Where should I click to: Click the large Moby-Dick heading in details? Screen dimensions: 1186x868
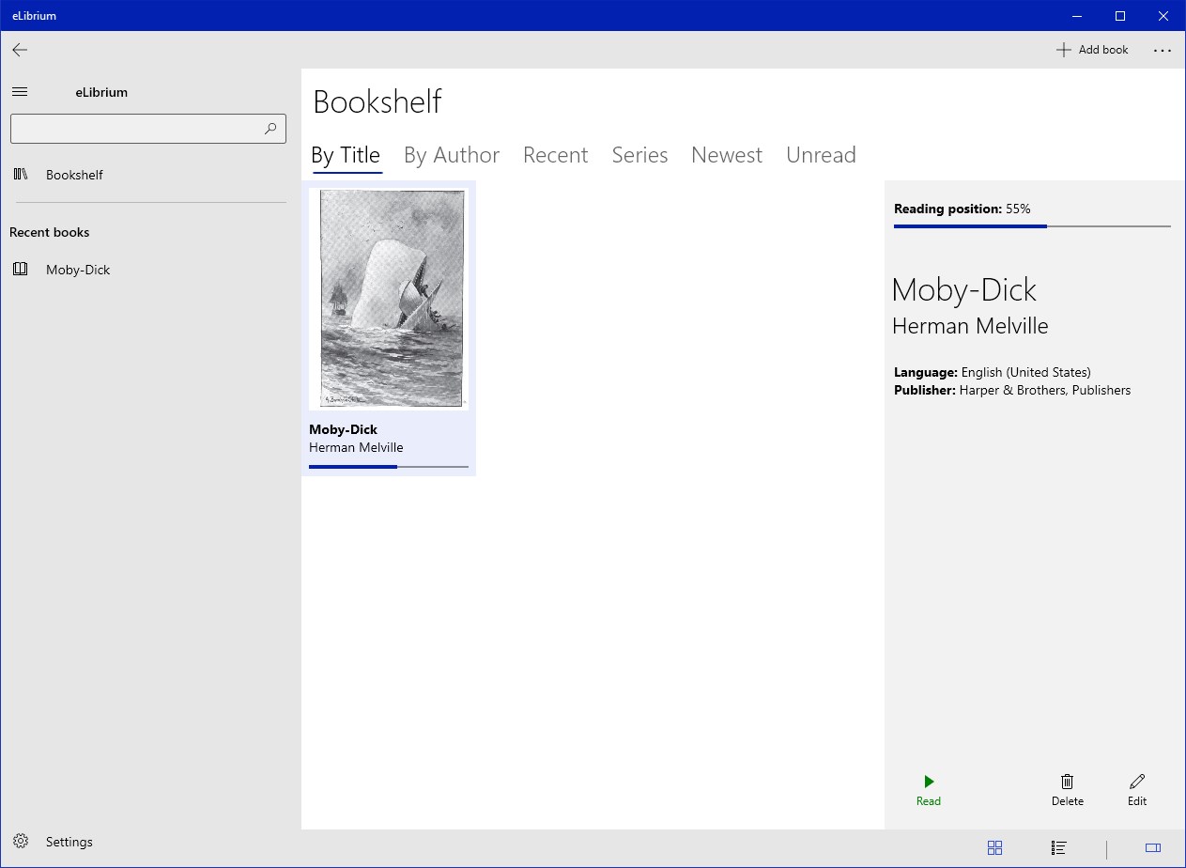(963, 290)
